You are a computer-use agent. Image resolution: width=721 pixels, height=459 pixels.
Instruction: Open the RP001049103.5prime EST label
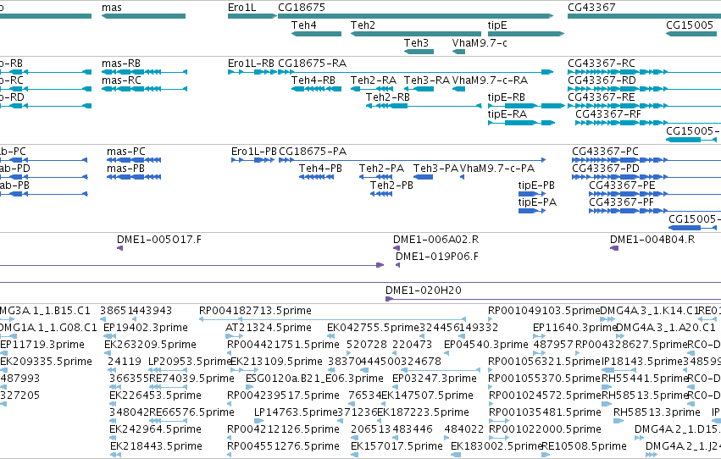pyautogui.click(x=544, y=311)
